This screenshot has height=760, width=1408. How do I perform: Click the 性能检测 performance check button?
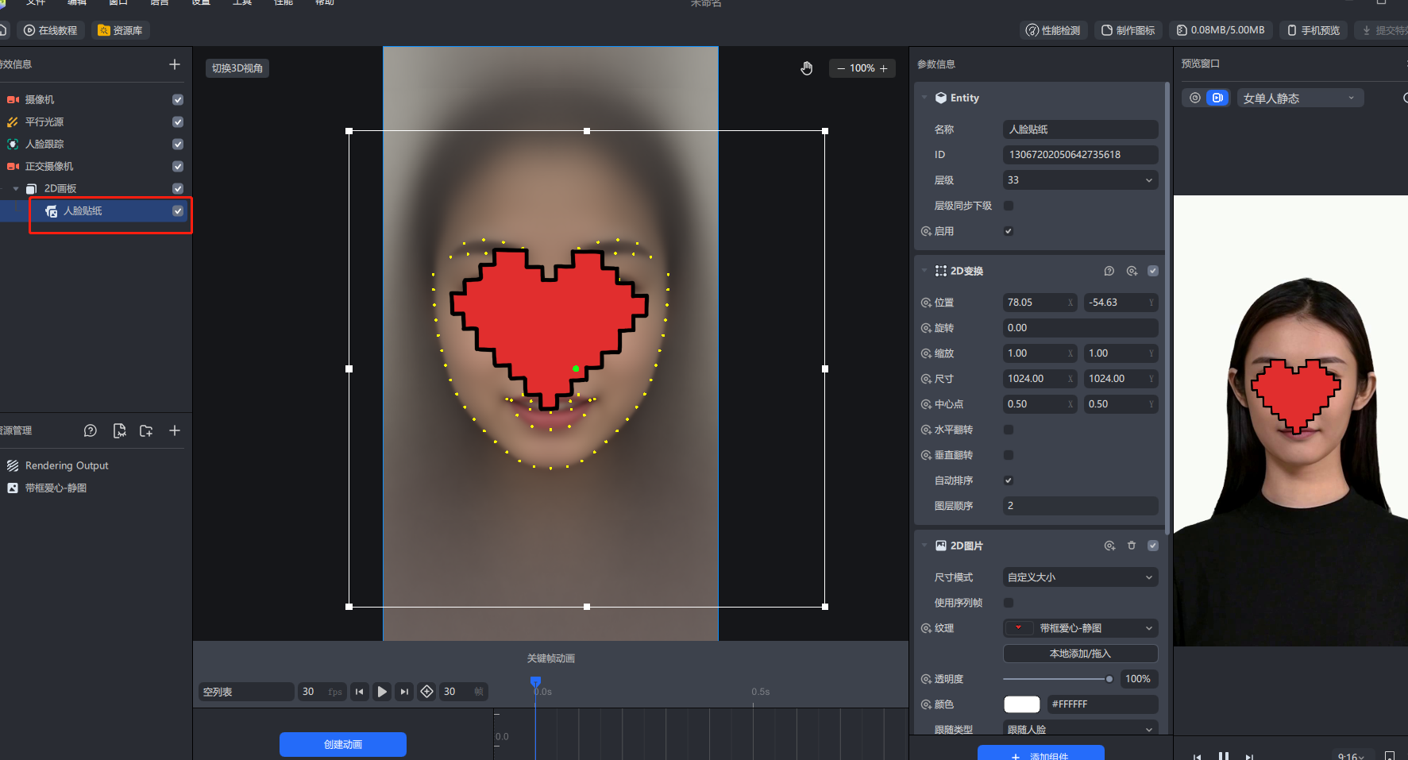point(1053,30)
